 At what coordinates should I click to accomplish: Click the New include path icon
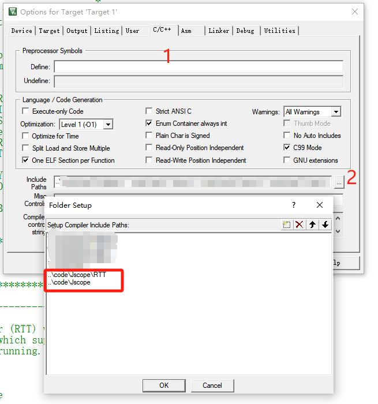click(x=286, y=225)
